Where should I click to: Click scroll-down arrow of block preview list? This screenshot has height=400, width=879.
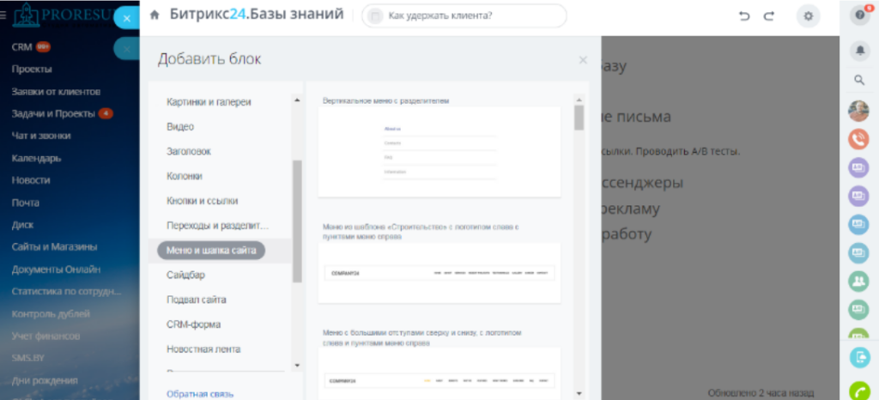click(579, 393)
